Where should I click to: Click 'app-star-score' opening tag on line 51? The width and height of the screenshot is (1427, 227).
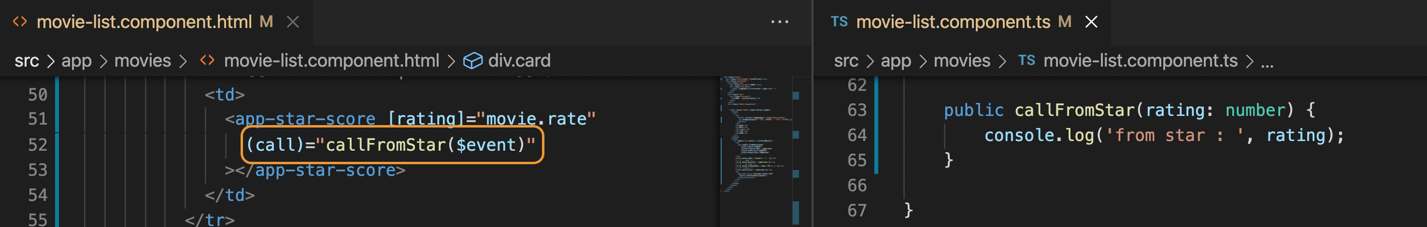[305, 119]
